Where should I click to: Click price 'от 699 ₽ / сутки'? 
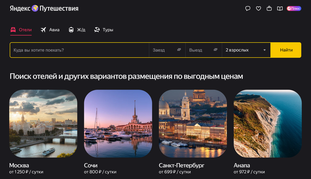[x=175, y=172]
